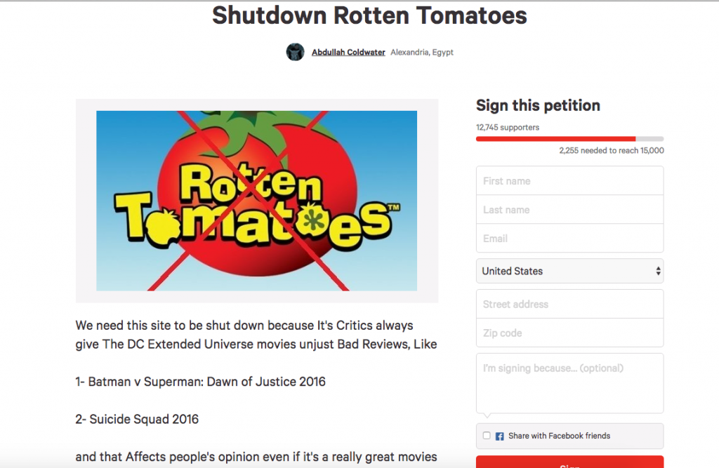Focus the Last name input
Screen dimensions: 719x468
click(x=569, y=210)
